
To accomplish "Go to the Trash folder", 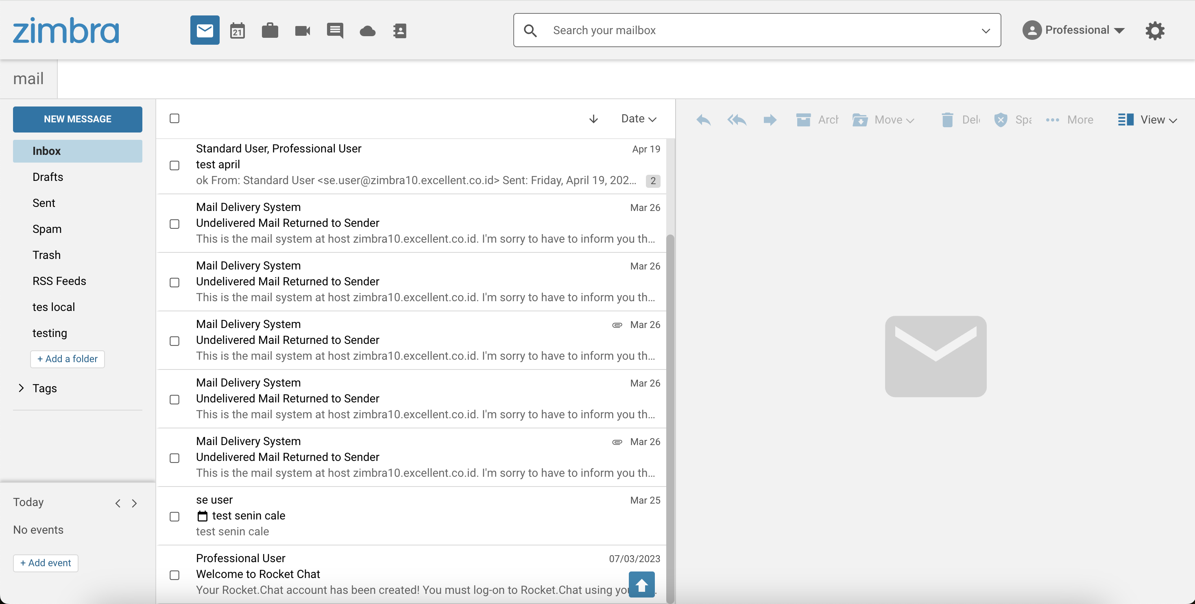I will click(x=46, y=255).
